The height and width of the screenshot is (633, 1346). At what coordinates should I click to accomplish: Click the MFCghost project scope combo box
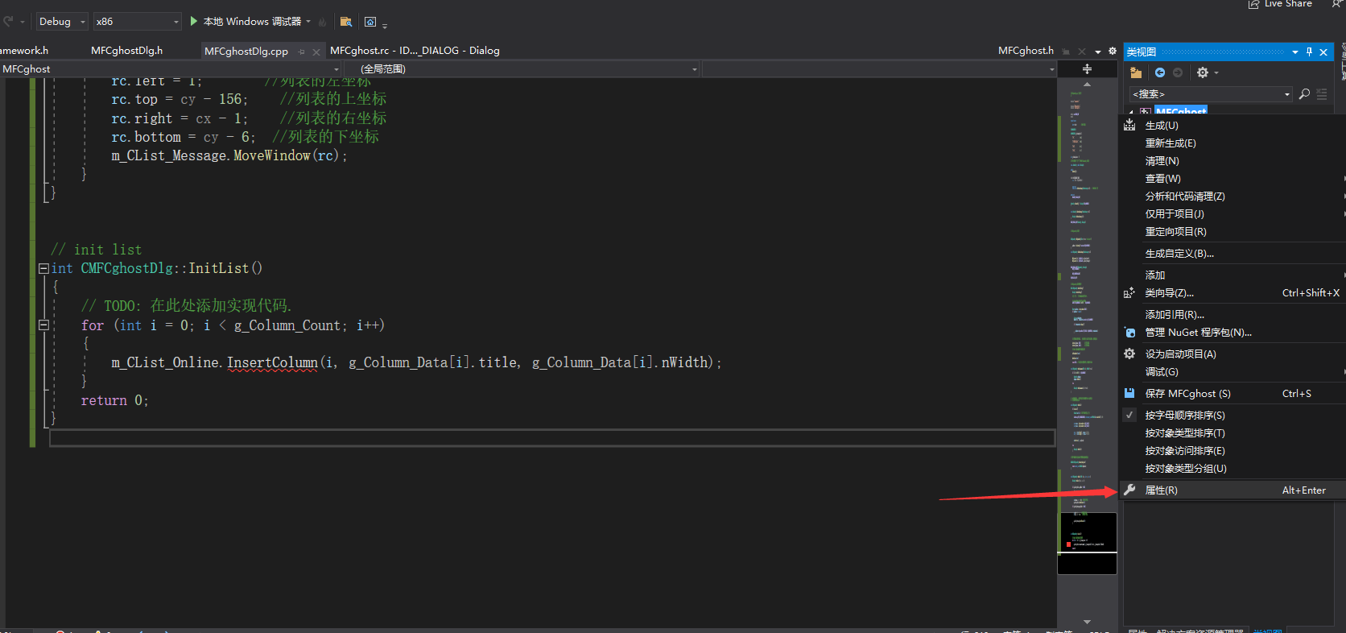pyautogui.click(x=171, y=69)
